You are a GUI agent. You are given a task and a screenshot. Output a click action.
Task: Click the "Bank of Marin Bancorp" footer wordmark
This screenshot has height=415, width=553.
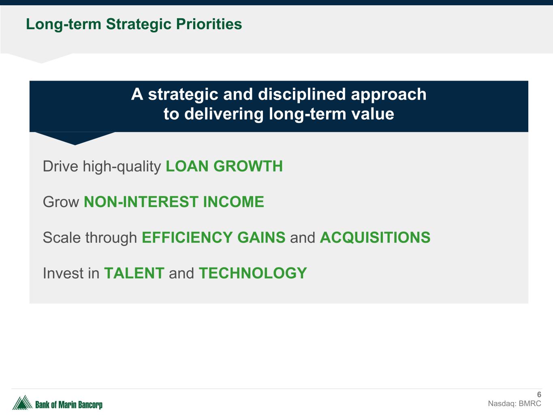click(69, 404)
